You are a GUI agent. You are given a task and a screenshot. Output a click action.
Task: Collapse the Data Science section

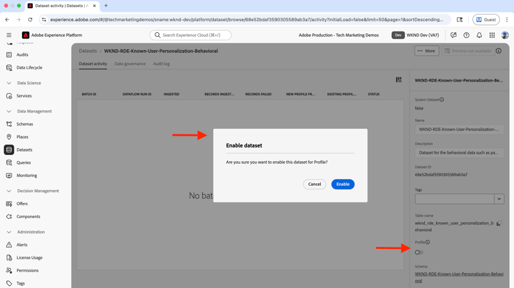pyautogui.click(x=9, y=83)
